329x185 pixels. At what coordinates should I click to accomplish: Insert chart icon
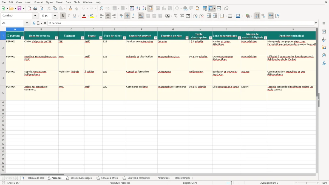pyautogui.click(x=164, y=8)
